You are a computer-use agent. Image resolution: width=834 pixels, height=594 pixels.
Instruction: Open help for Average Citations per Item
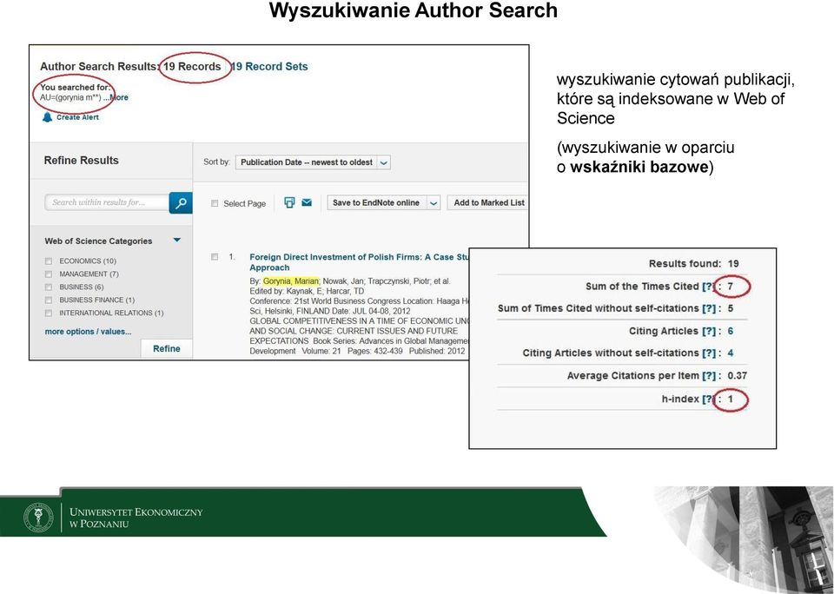(x=709, y=376)
